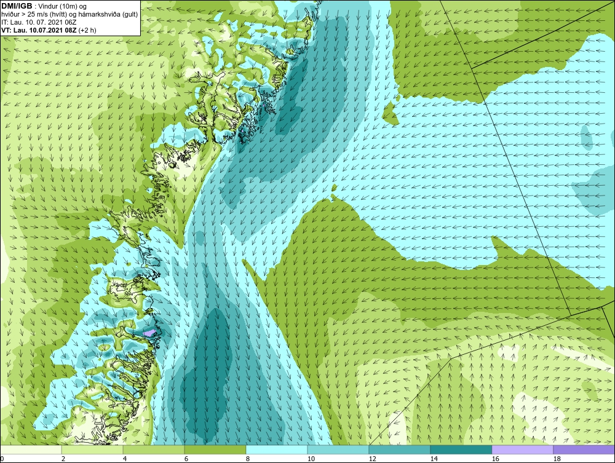Click legend scale label 18
Image resolution: width=615 pixels, height=463 pixels.
[x=557, y=459]
